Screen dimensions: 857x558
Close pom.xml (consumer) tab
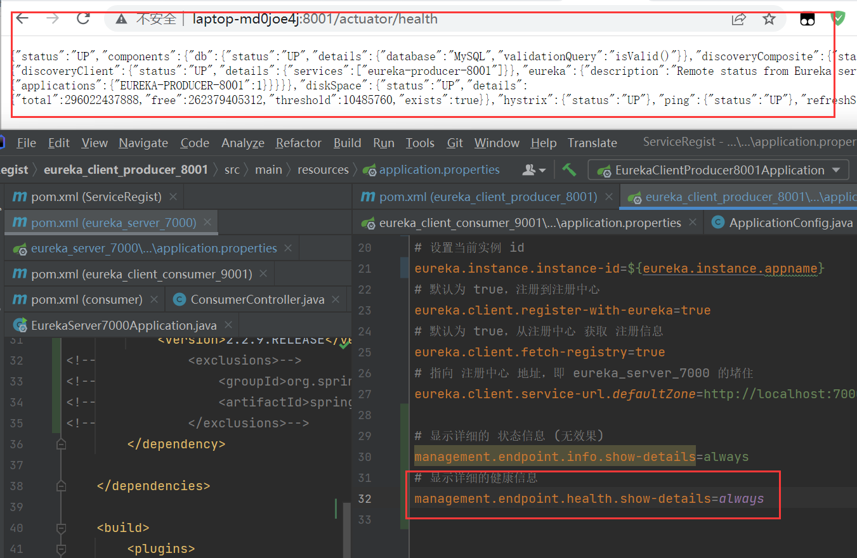(155, 299)
